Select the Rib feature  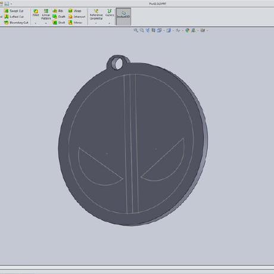(x=58, y=11)
